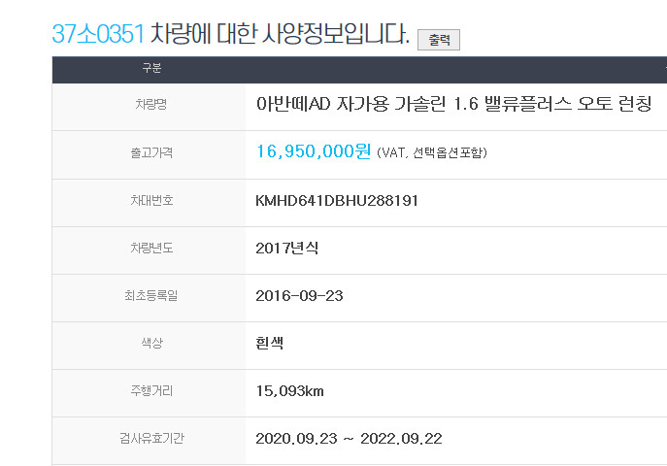Click the color value 흰색
Image resolution: width=667 pixels, height=466 pixels.
click(269, 343)
